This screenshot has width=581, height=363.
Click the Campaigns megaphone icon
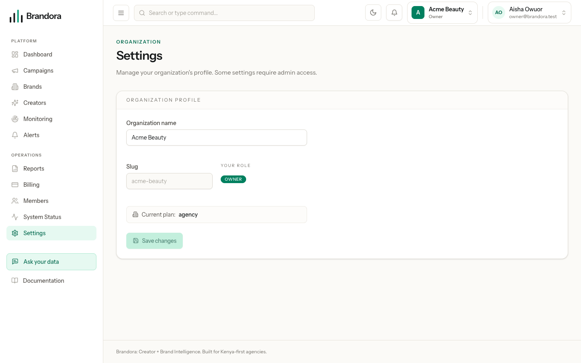point(15,71)
